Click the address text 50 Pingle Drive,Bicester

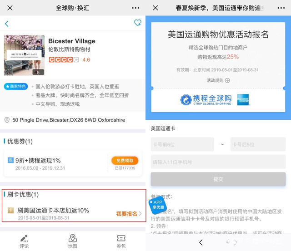(69, 120)
